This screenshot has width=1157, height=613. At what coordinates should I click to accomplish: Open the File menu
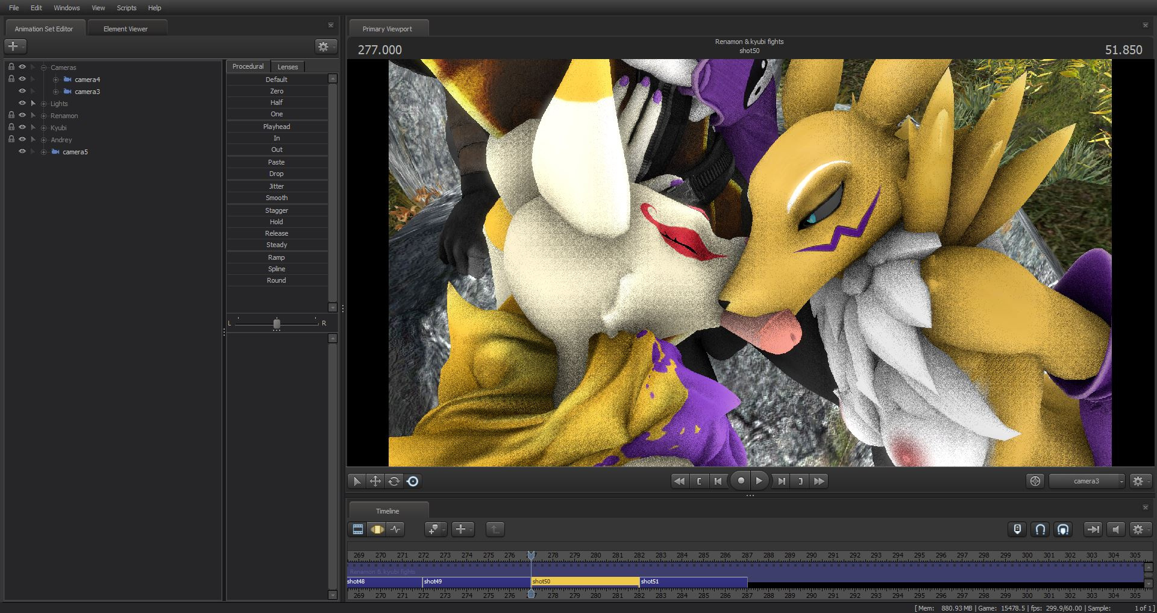[14, 8]
